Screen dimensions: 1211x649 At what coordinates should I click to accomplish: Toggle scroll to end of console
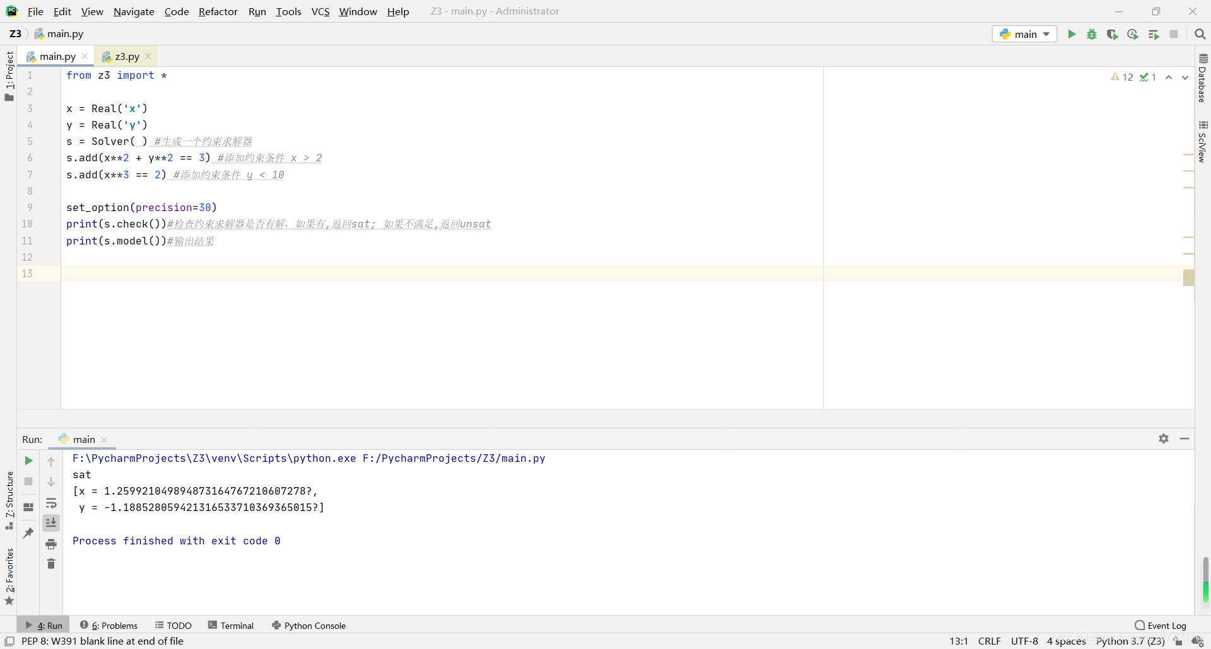[x=51, y=522]
